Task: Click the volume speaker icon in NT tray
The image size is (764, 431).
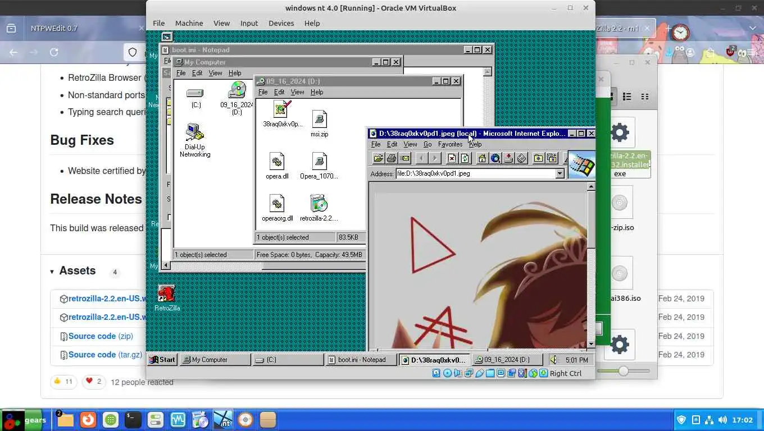Action: tap(554, 360)
